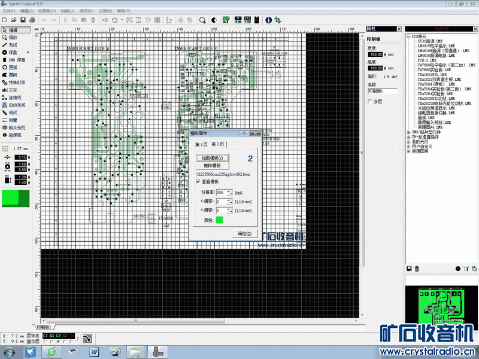Click the save floppy disk toolbar icon

click(22, 20)
